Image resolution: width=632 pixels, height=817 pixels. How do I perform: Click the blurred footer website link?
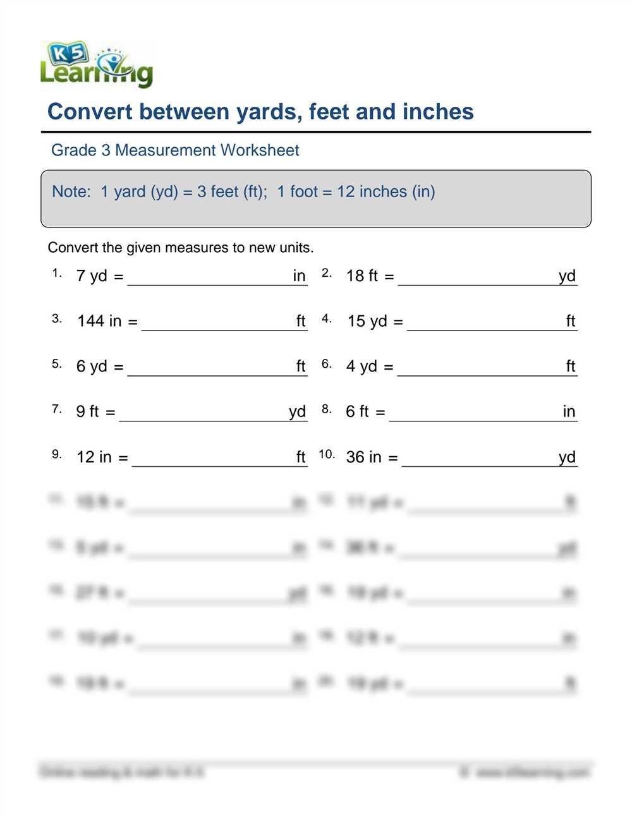coord(526,772)
